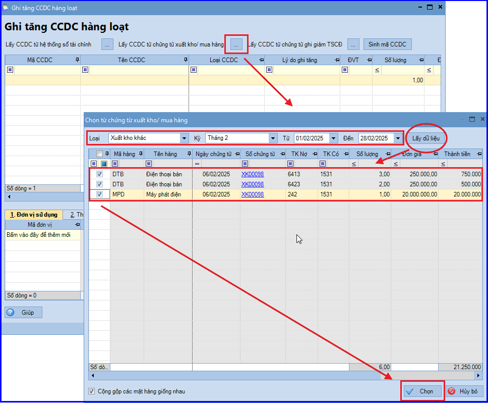Toggle Cộng gộp các mặt hàng giống nhau
The height and width of the screenshot is (403, 488).
coord(92,391)
